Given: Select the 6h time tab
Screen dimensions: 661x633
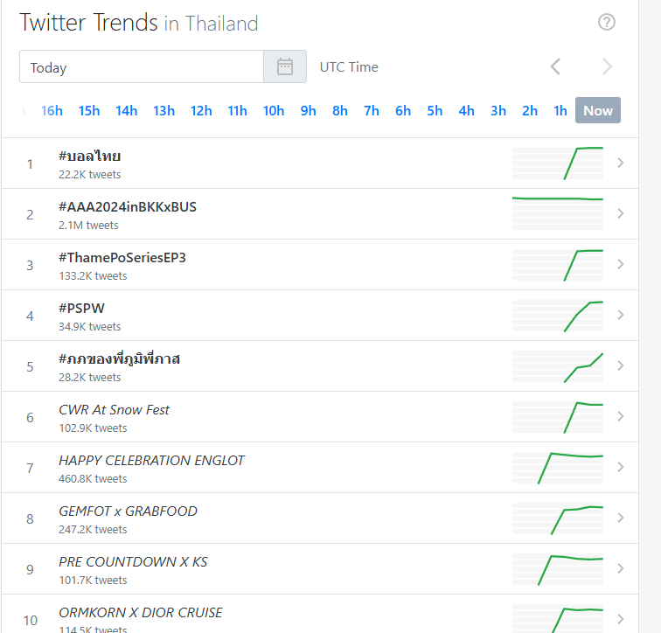Looking at the screenshot, I should click(x=403, y=110).
